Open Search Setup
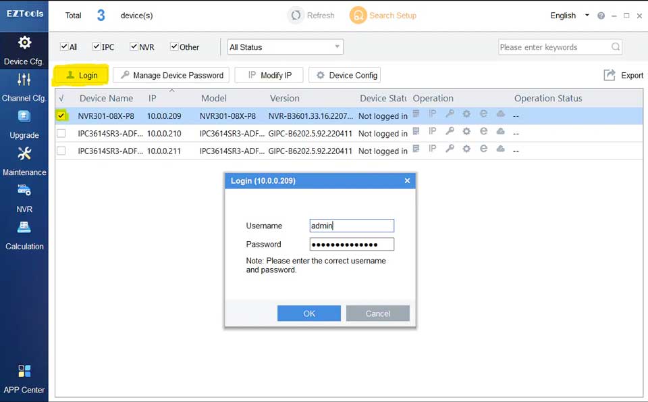 point(383,16)
